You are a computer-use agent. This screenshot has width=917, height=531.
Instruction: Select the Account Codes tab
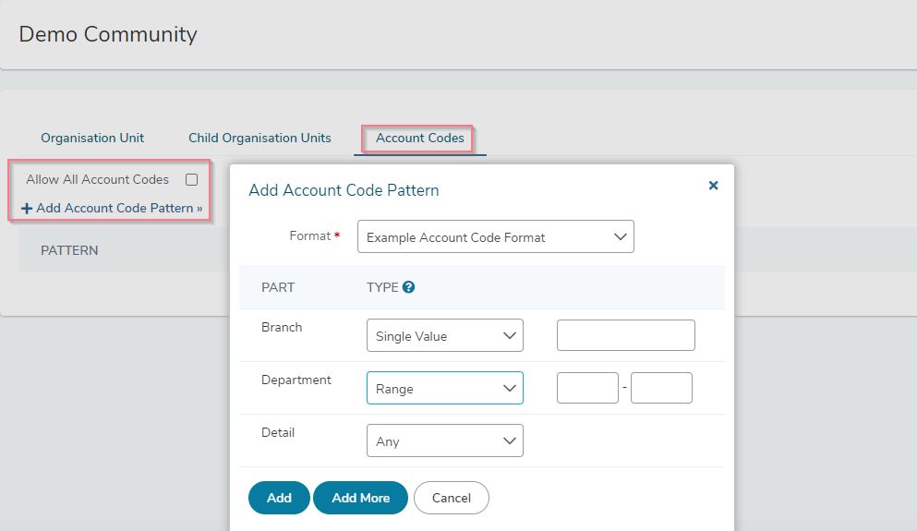tap(419, 138)
